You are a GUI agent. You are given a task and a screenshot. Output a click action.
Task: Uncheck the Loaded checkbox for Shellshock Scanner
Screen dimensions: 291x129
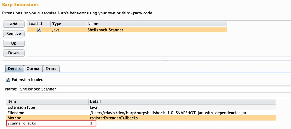(39, 30)
